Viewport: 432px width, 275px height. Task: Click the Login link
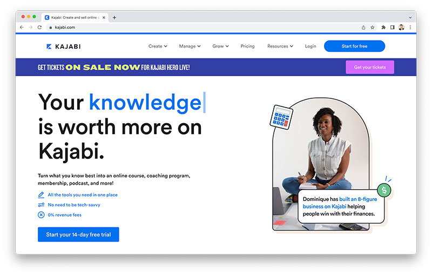310,46
